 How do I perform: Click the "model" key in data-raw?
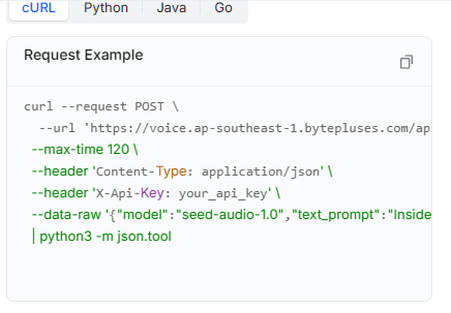(x=143, y=215)
